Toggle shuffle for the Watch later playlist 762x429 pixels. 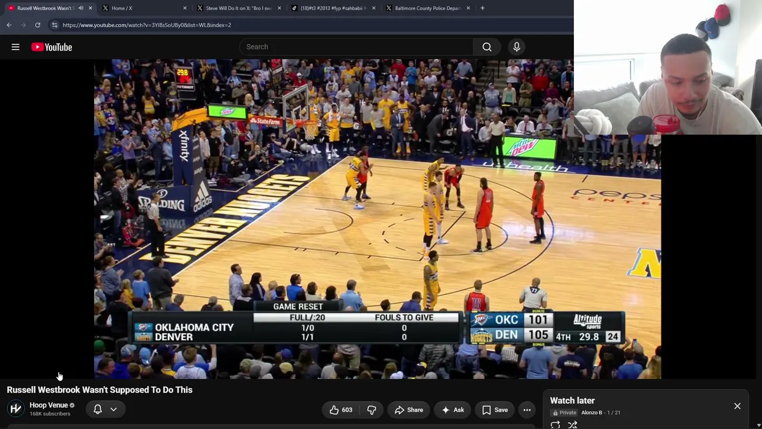coord(573,425)
